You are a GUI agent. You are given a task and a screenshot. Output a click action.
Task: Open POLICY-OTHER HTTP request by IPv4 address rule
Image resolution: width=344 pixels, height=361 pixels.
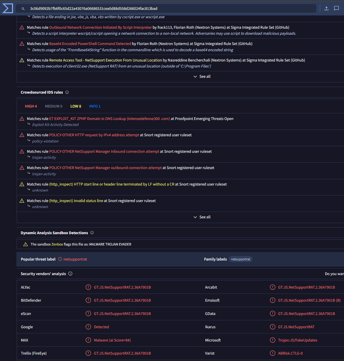[x=94, y=135]
